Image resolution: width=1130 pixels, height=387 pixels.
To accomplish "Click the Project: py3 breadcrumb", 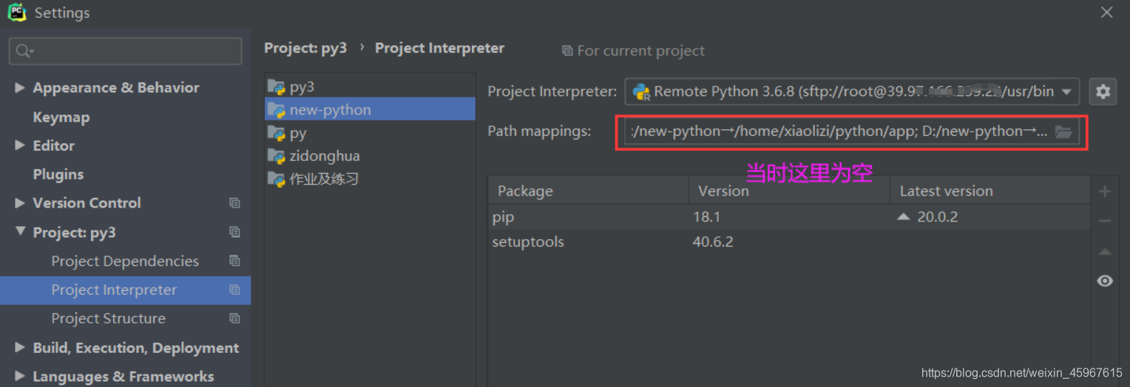I will [305, 48].
